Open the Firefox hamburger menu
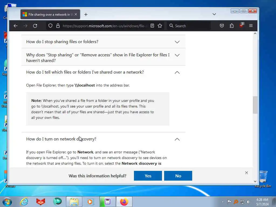The image size is (276, 207). click(x=251, y=26)
